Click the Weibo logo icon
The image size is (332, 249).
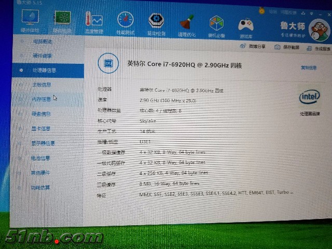point(243,46)
